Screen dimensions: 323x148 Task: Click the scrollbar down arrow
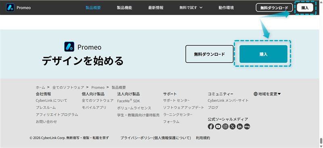(321, 146)
